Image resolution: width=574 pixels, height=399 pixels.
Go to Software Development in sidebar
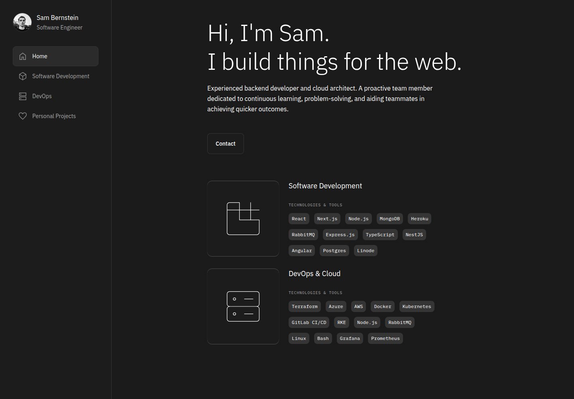click(x=56, y=76)
